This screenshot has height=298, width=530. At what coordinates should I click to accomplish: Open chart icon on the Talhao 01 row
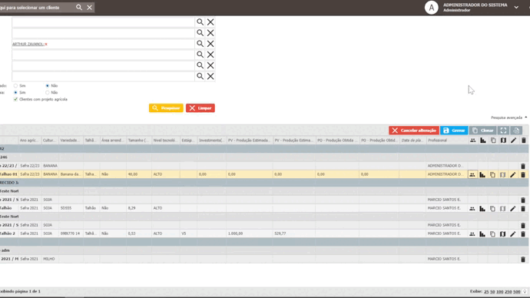(482, 174)
